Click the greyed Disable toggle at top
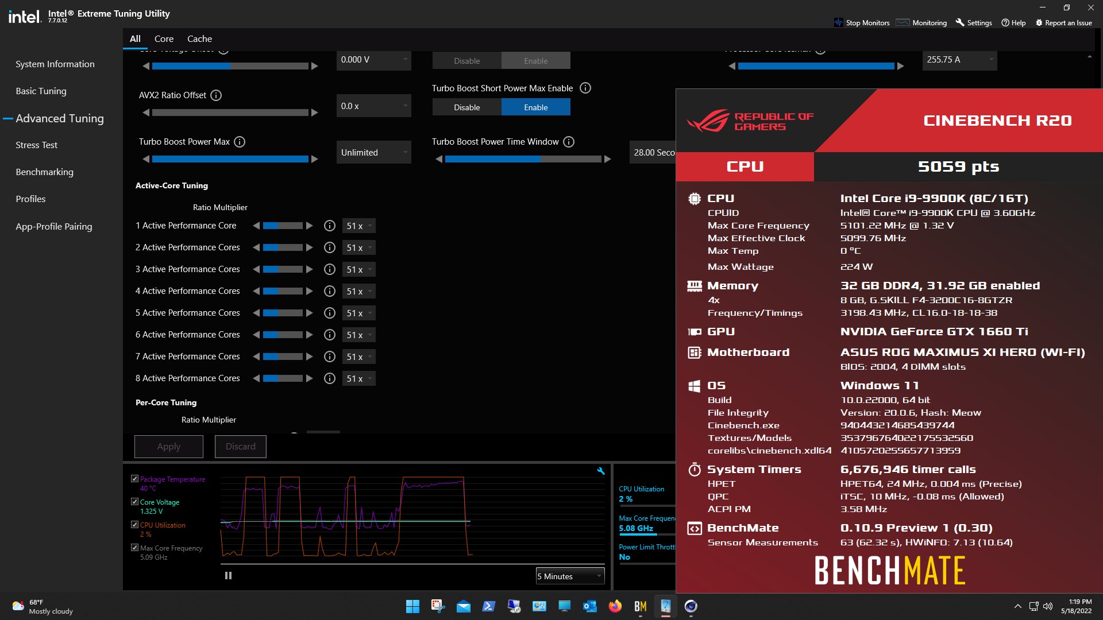The width and height of the screenshot is (1103, 620). tap(467, 60)
